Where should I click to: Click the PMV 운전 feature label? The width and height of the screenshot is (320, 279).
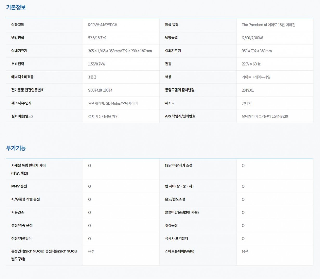19,186
